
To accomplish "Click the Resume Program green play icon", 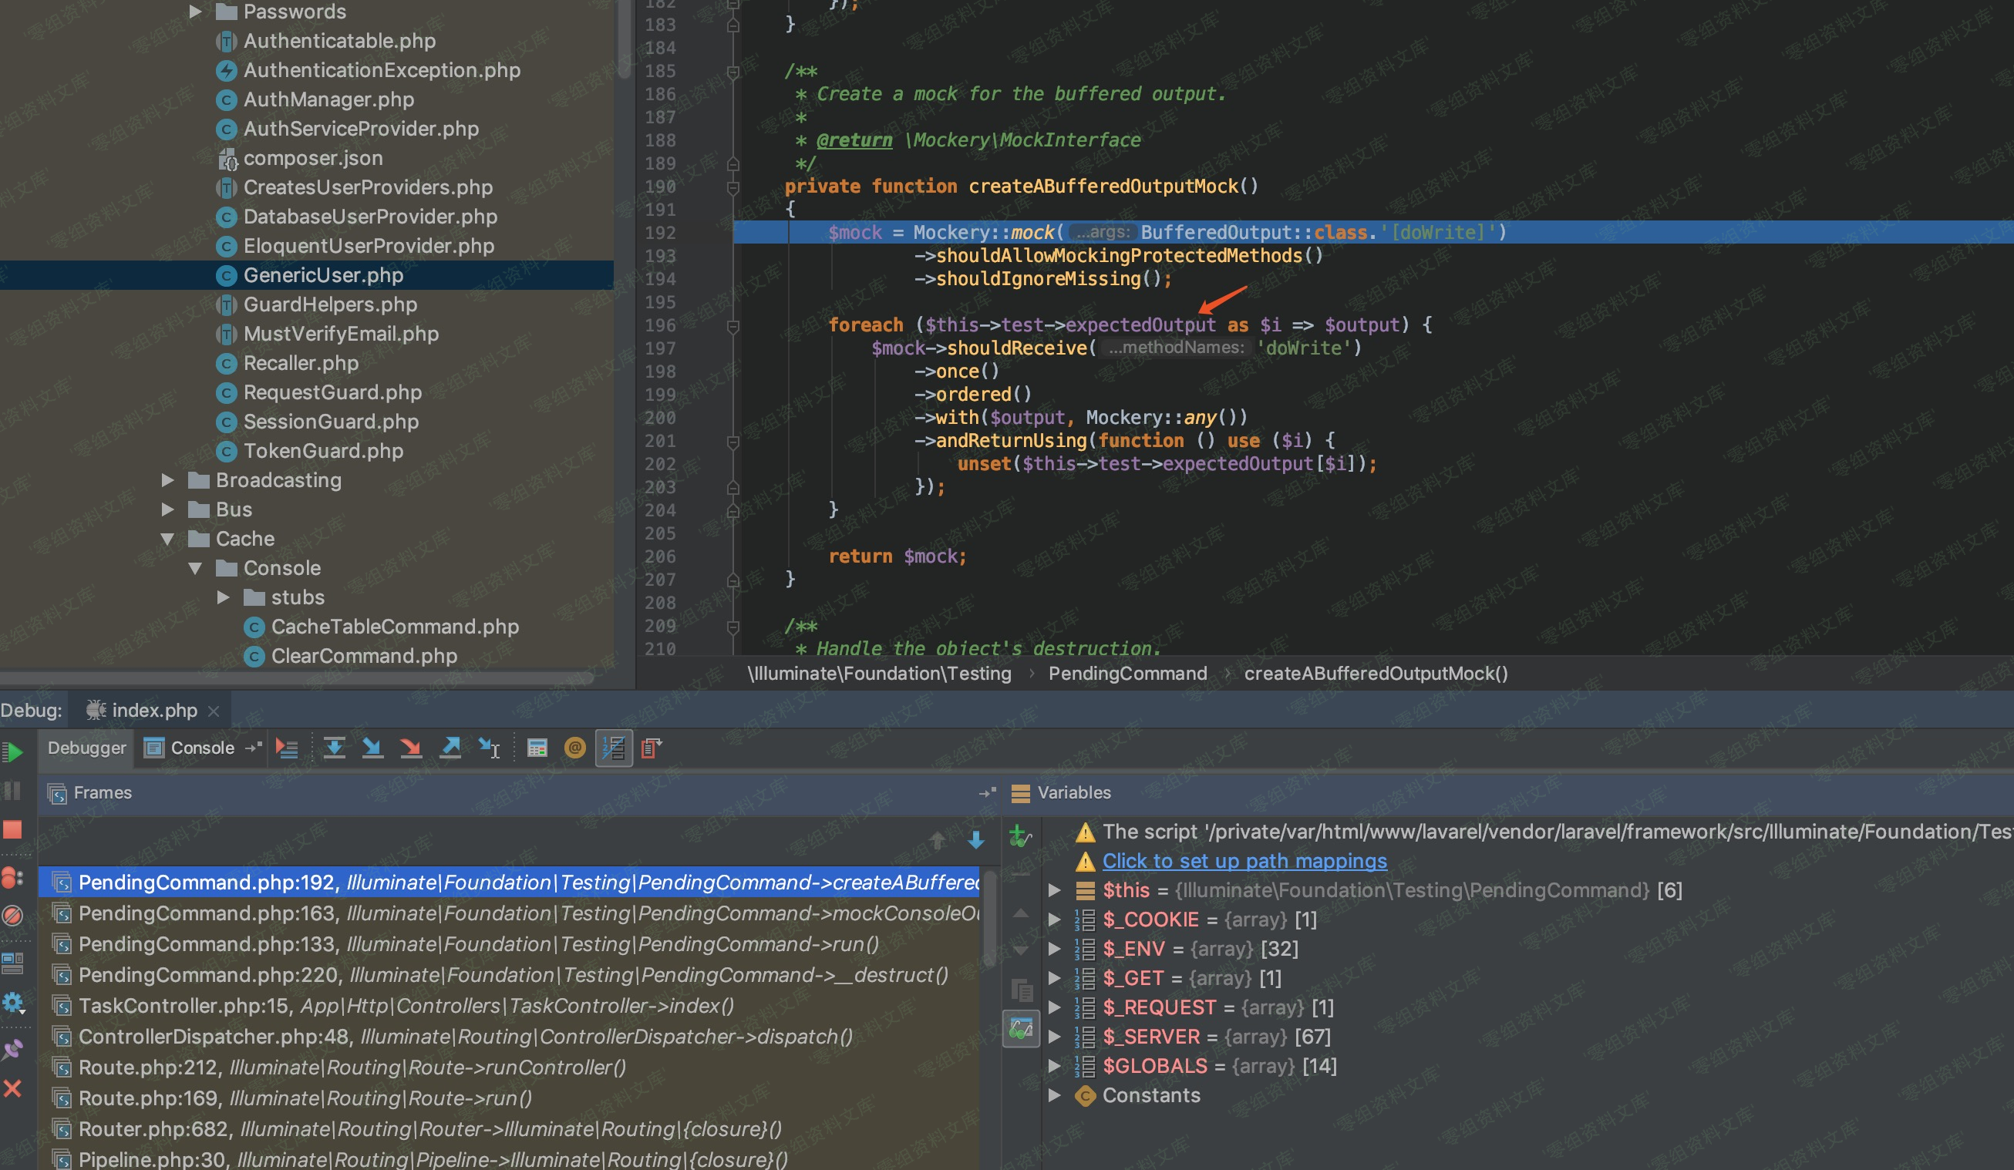I will click(13, 751).
